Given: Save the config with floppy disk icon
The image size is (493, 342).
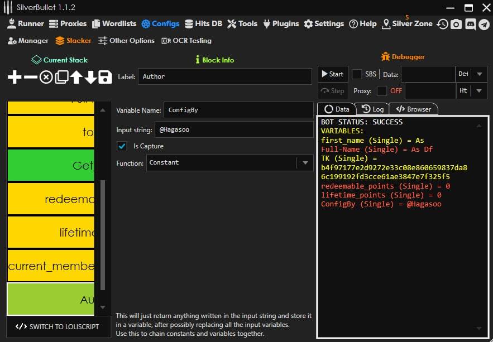Looking at the screenshot, I should point(105,77).
